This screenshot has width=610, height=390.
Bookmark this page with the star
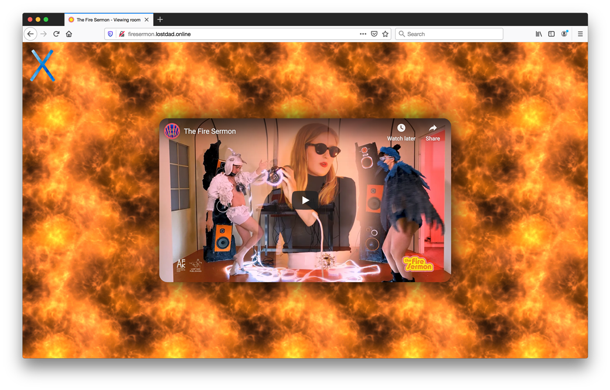(x=385, y=34)
